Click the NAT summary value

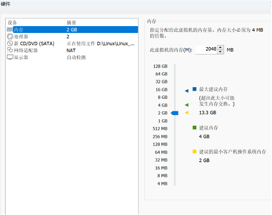click(71, 51)
